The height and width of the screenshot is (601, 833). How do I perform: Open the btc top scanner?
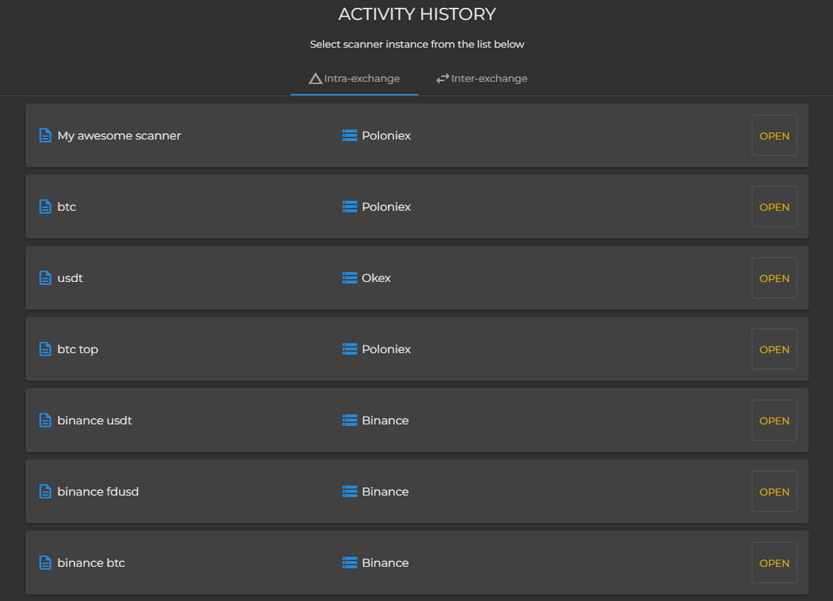(774, 349)
